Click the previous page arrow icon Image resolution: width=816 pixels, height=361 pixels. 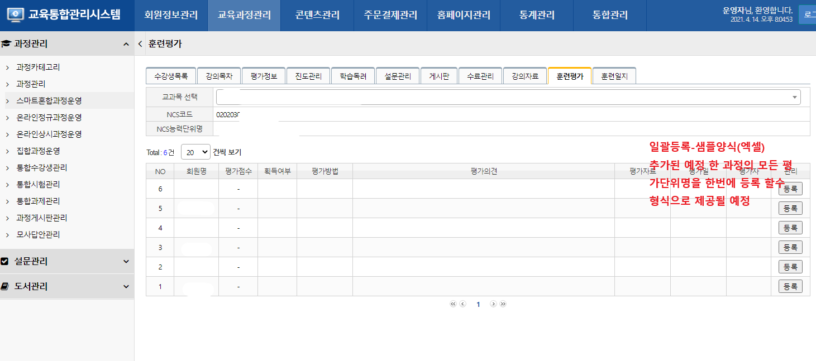click(462, 304)
